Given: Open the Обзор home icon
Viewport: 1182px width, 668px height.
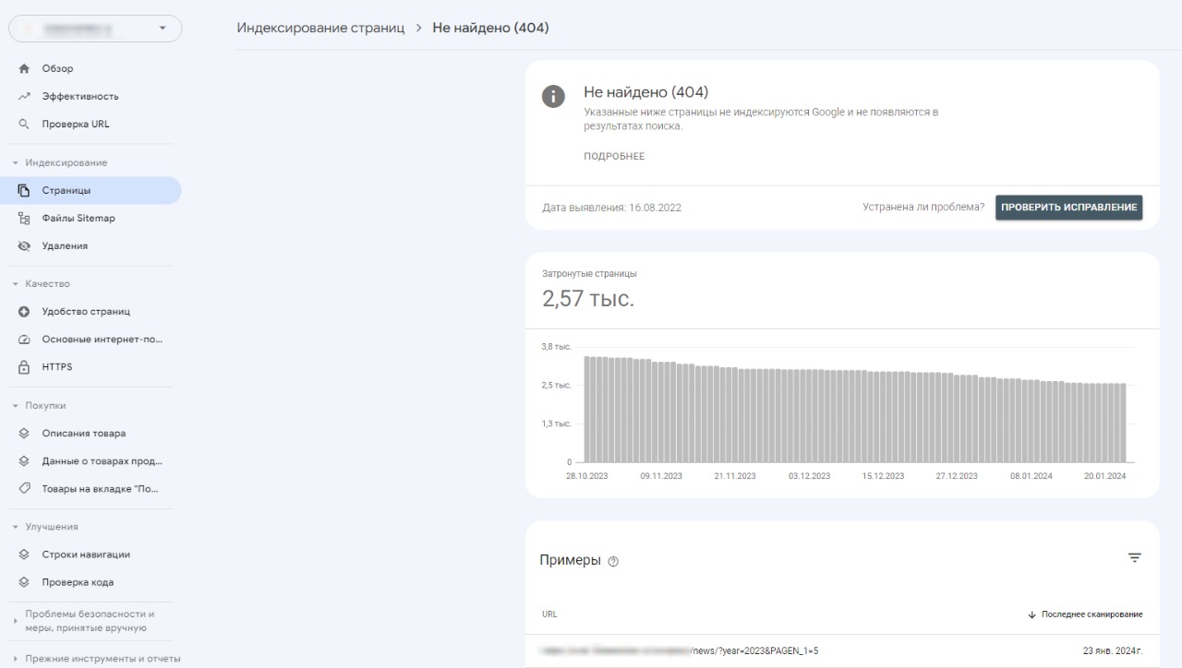Looking at the screenshot, I should pyautogui.click(x=24, y=67).
